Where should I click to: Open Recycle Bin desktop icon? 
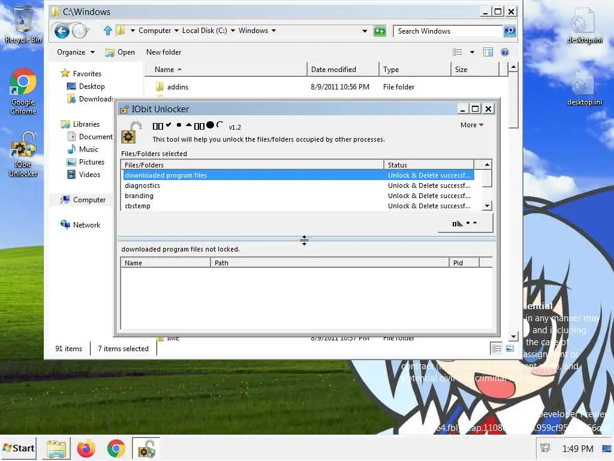23,24
